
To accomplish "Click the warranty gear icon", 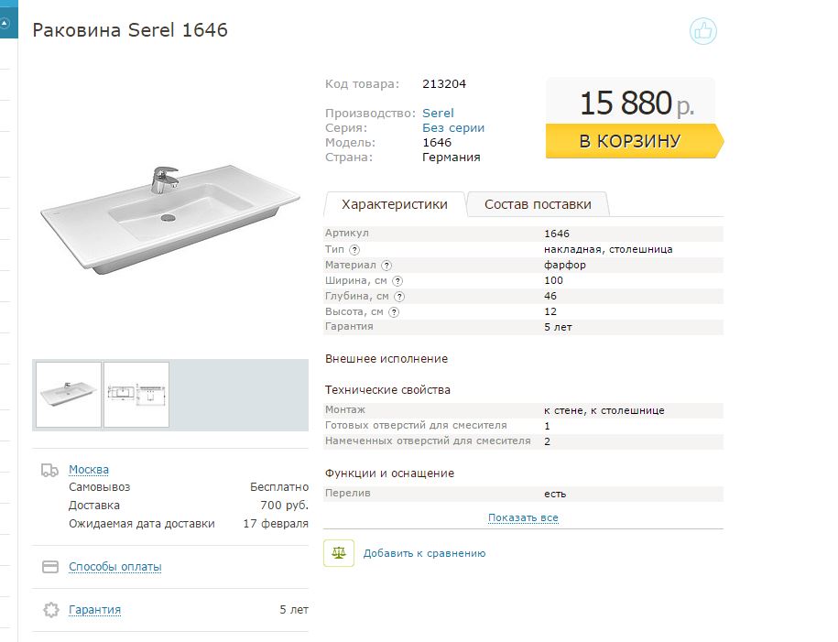I will [50, 610].
